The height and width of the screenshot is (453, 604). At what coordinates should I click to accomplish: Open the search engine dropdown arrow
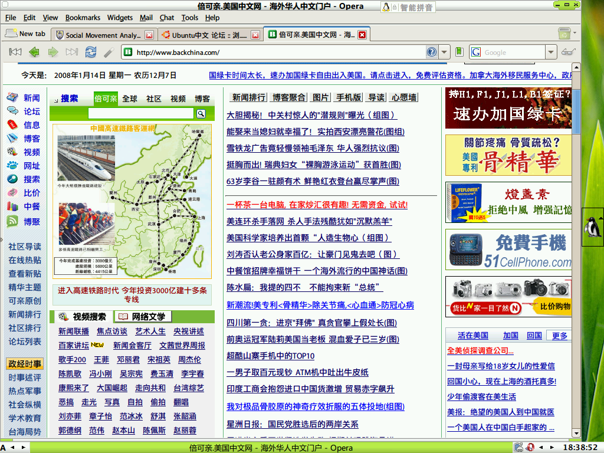tap(551, 52)
